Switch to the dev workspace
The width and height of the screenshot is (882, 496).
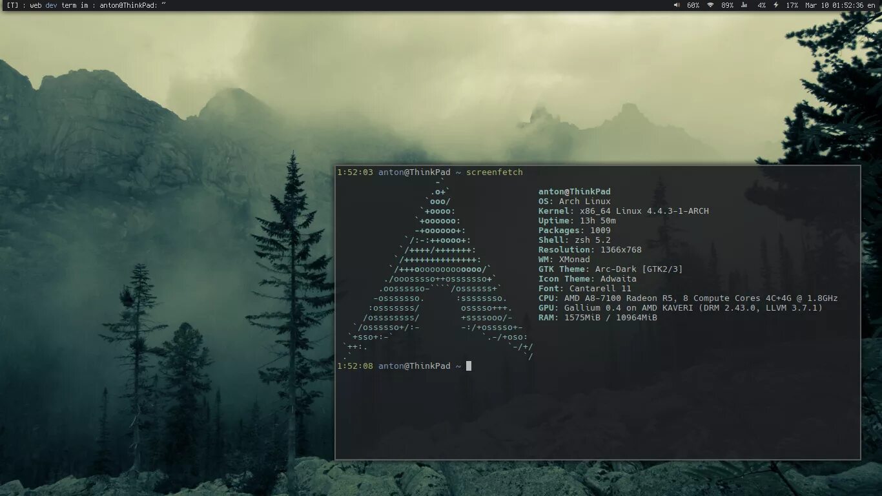coord(51,5)
